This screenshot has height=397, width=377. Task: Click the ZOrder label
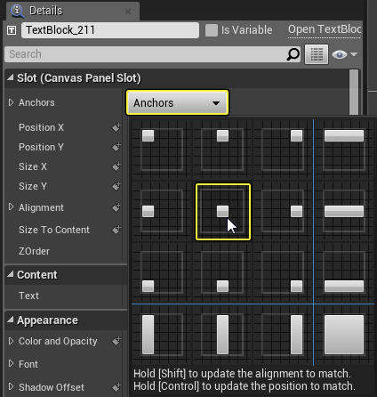click(x=35, y=251)
